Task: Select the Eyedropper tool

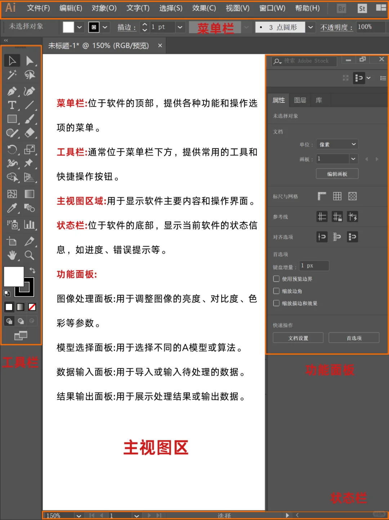Action: [x=12, y=208]
